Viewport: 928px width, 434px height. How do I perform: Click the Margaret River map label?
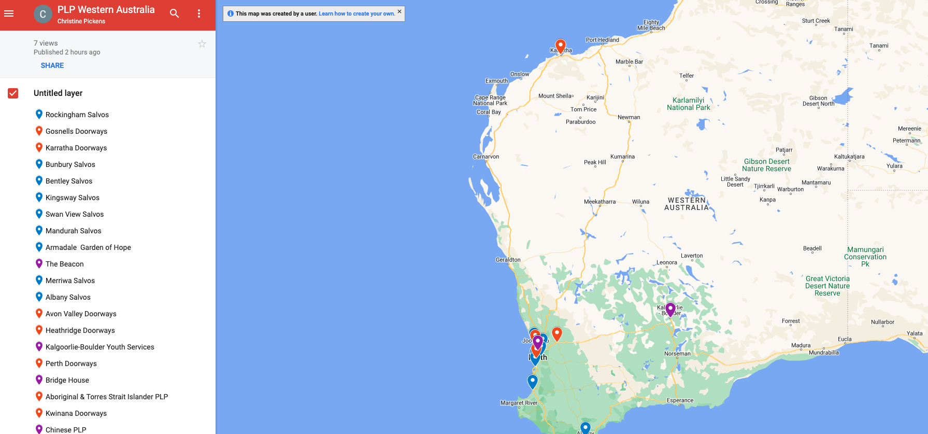pos(519,403)
